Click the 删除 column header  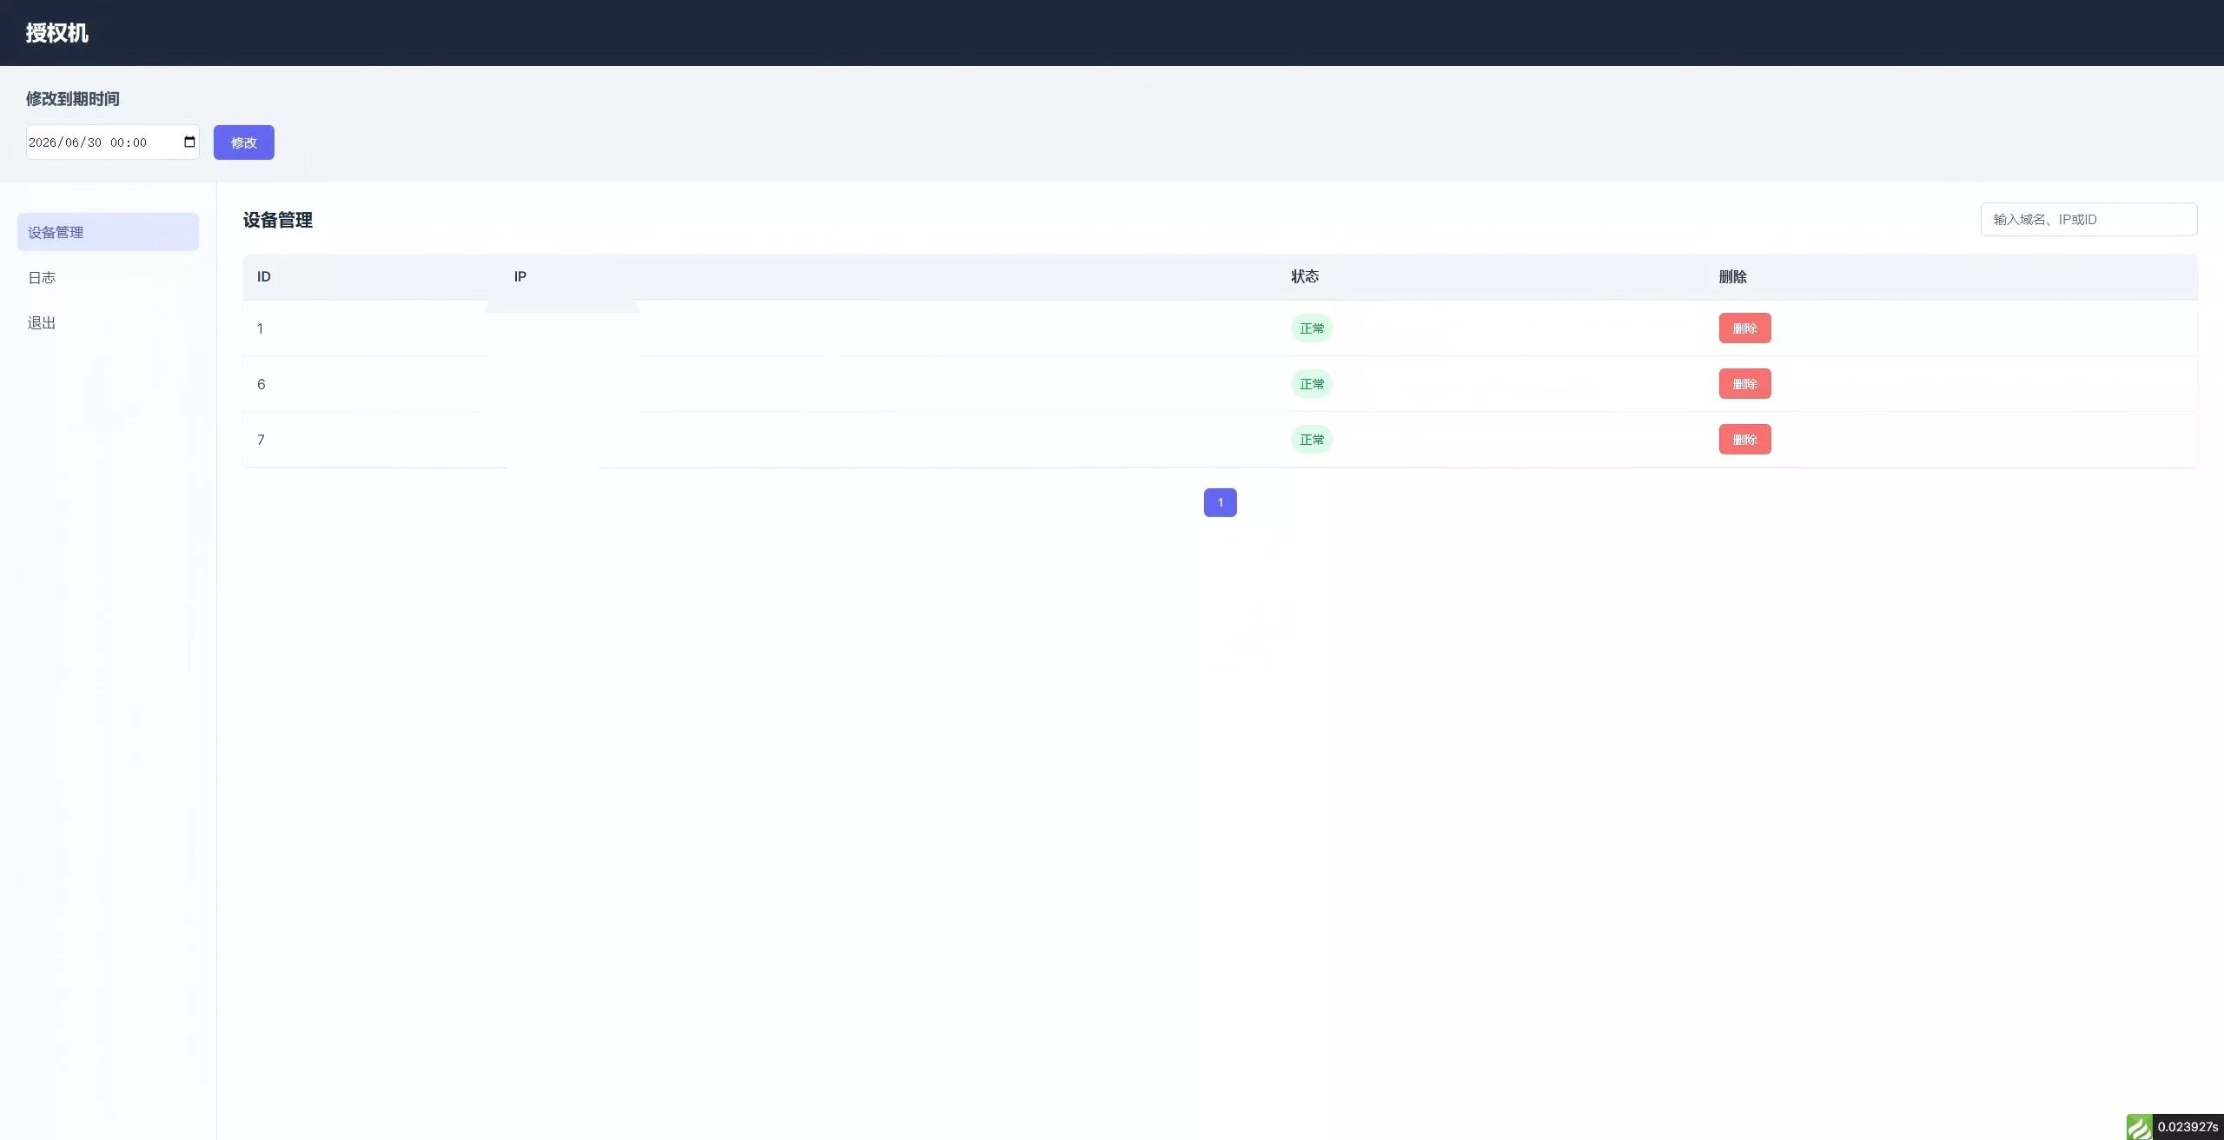1733,276
